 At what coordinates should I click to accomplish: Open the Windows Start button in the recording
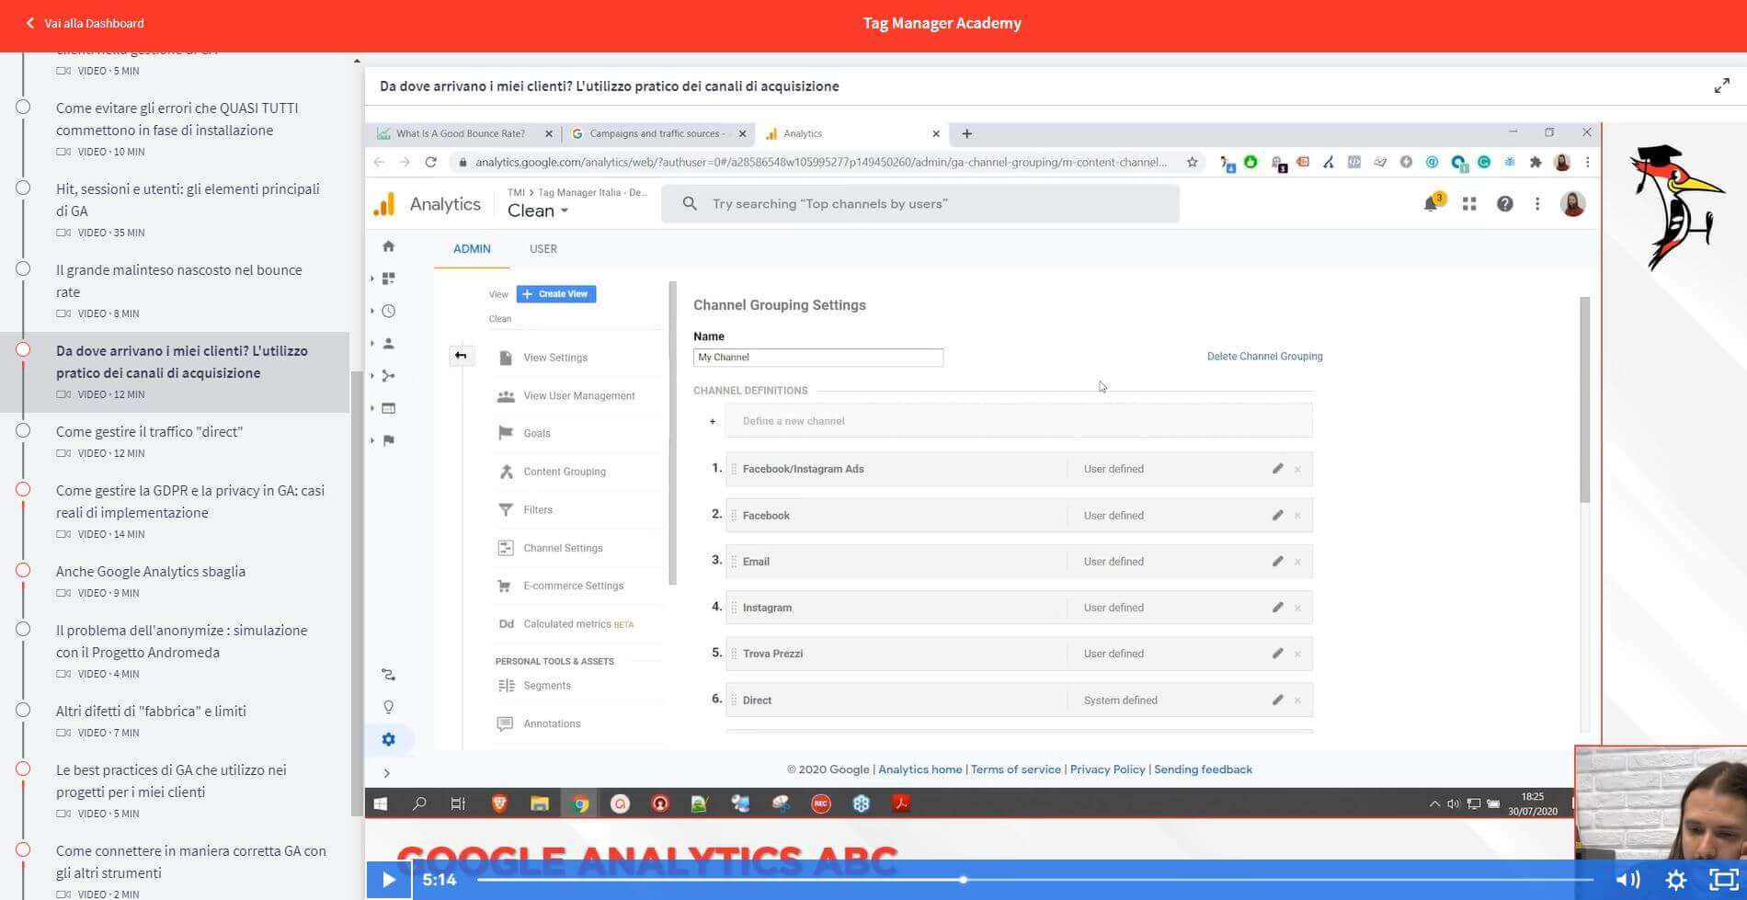tap(381, 803)
